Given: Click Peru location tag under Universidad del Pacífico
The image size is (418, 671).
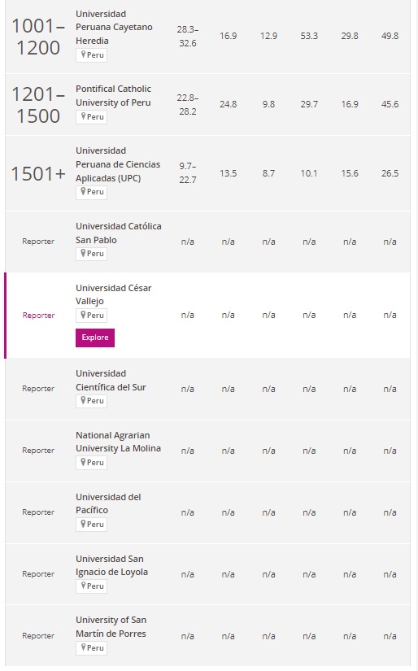Looking at the screenshot, I should coord(92,525).
